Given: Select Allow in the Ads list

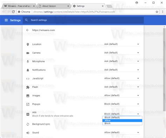Looking at the screenshot, I should click(122, 120).
